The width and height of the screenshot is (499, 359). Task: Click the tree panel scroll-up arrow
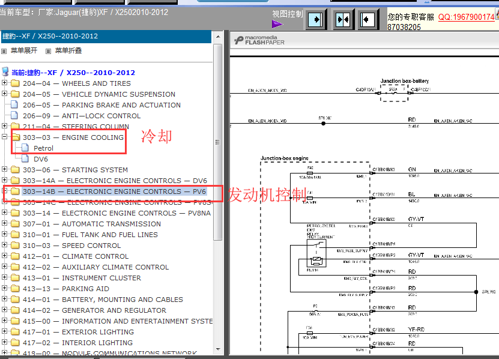(x=218, y=37)
